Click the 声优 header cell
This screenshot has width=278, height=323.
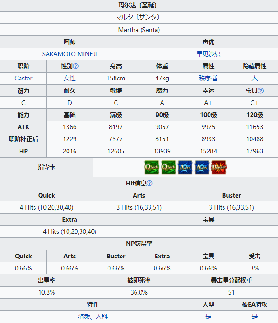pos(208,42)
